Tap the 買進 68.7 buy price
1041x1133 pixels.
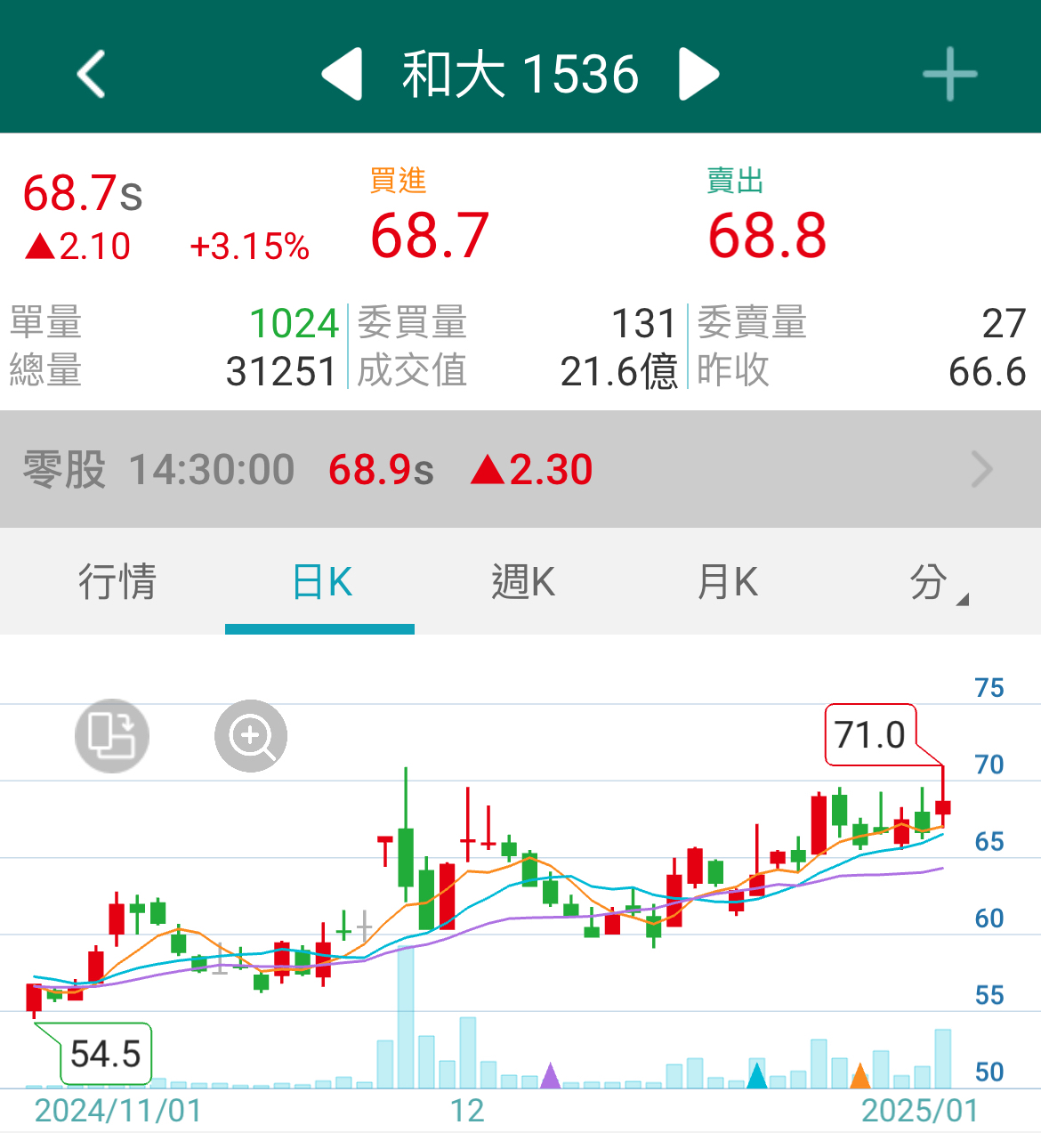point(427,233)
